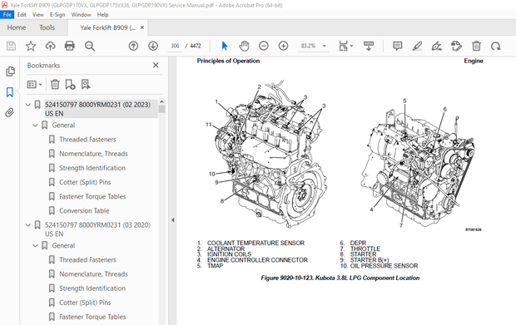
Task: Click the figure caption Kubota 3.8L LPG
Action: point(340,278)
